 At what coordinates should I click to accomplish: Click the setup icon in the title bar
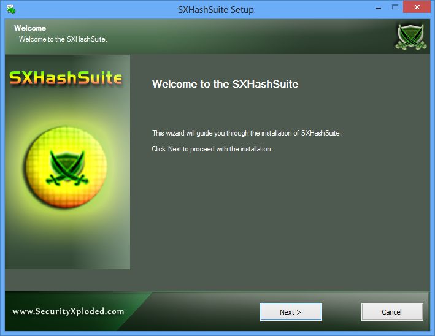point(11,9)
